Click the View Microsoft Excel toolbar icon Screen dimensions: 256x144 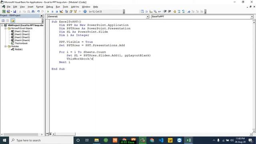(4, 12)
